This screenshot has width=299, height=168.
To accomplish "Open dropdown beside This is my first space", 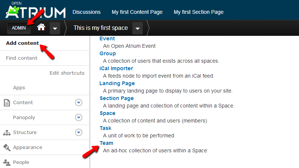I will 138,28.
